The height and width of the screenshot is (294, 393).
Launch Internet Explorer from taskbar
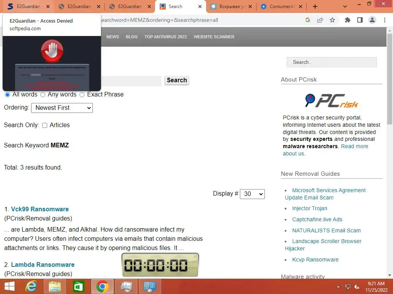pos(31,286)
